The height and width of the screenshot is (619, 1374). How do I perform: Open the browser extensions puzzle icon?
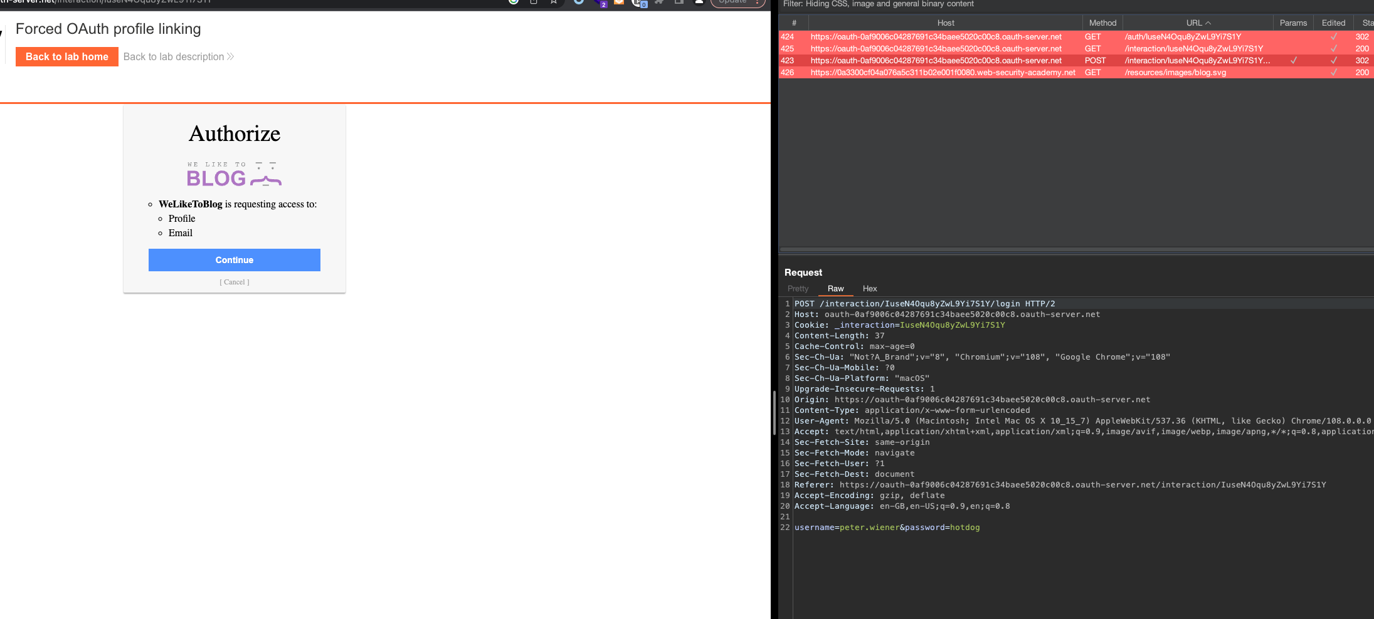pyautogui.click(x=659, y=2)
